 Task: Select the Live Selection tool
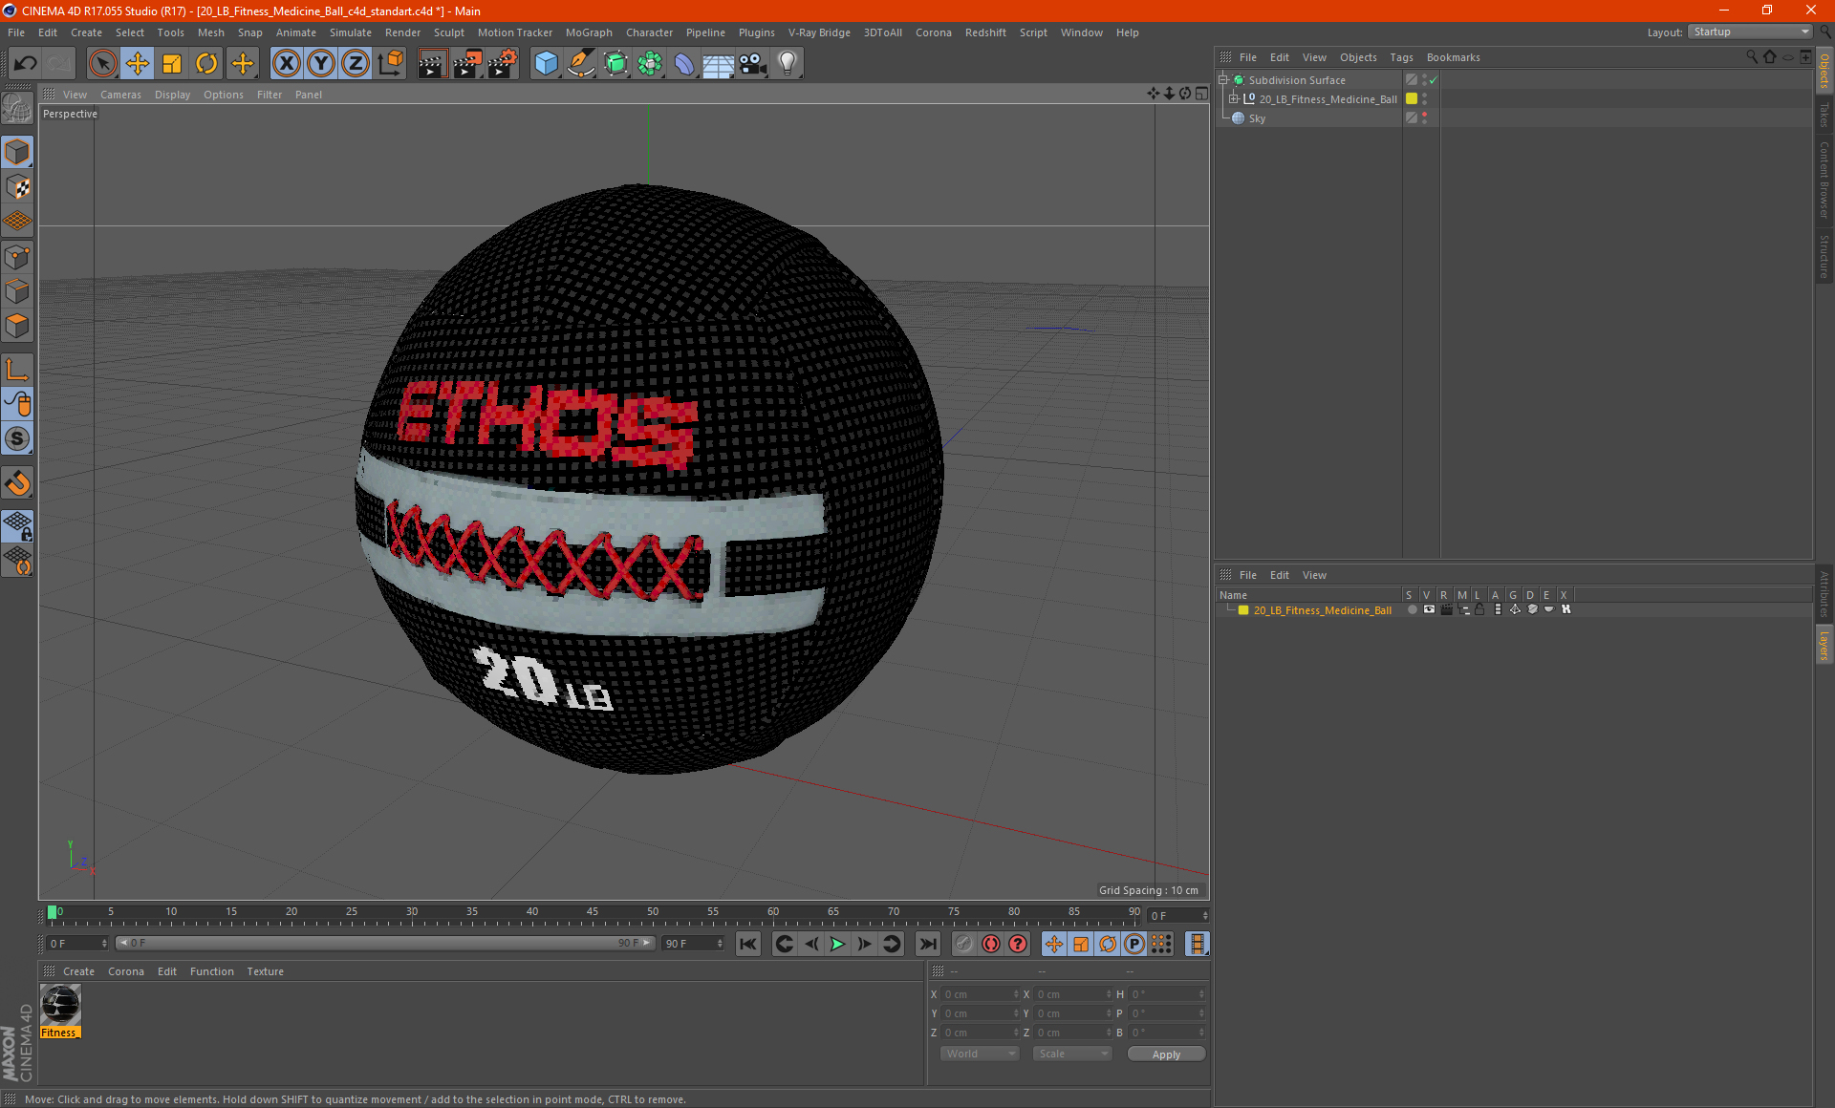click(x=102, y=64)
